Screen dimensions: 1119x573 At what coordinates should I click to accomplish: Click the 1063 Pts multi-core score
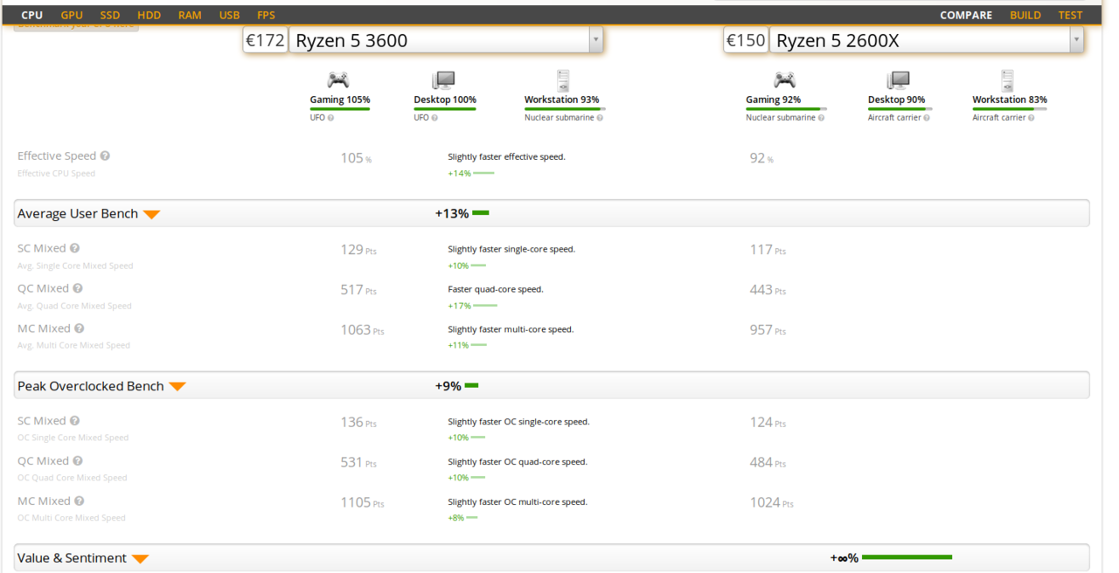362,330
